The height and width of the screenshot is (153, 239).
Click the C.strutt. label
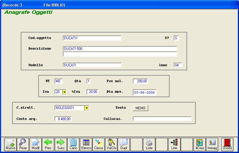[x=26, y=108]
